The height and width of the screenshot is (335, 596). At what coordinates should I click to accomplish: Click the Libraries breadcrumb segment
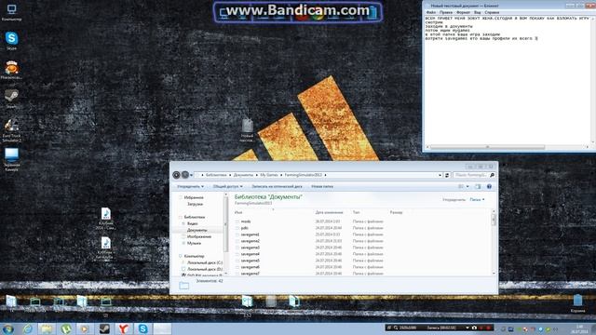[216, 175]
